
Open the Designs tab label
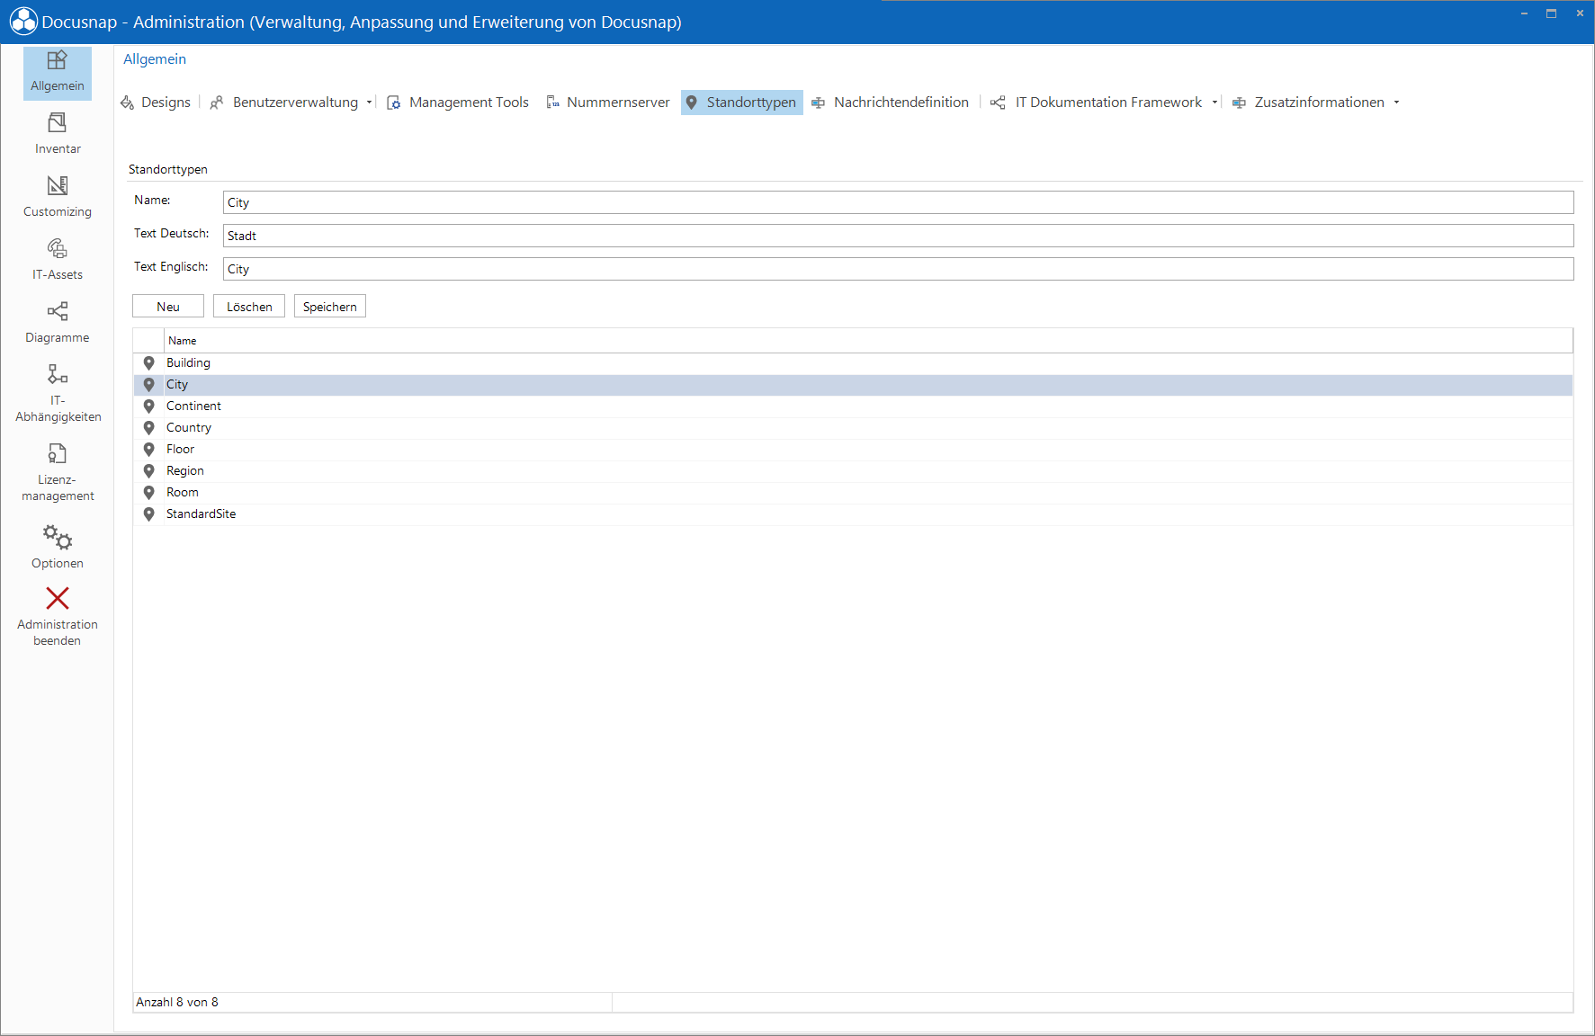tap(166, 103)
